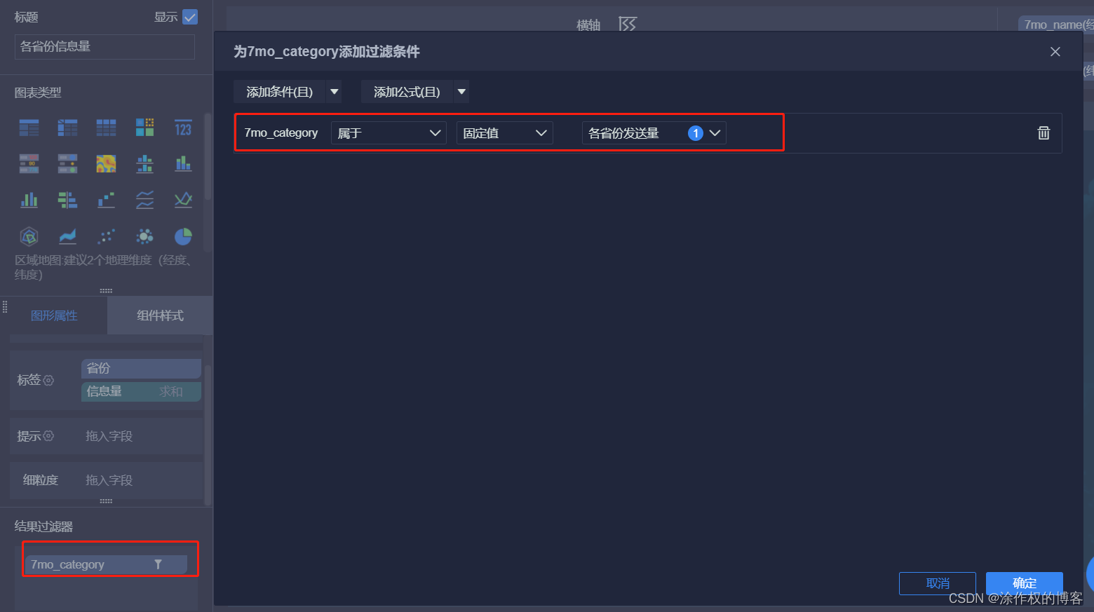The image size is (1094, 612).
Task: Click the 添加条件(且) button
Action: point(279,92)
